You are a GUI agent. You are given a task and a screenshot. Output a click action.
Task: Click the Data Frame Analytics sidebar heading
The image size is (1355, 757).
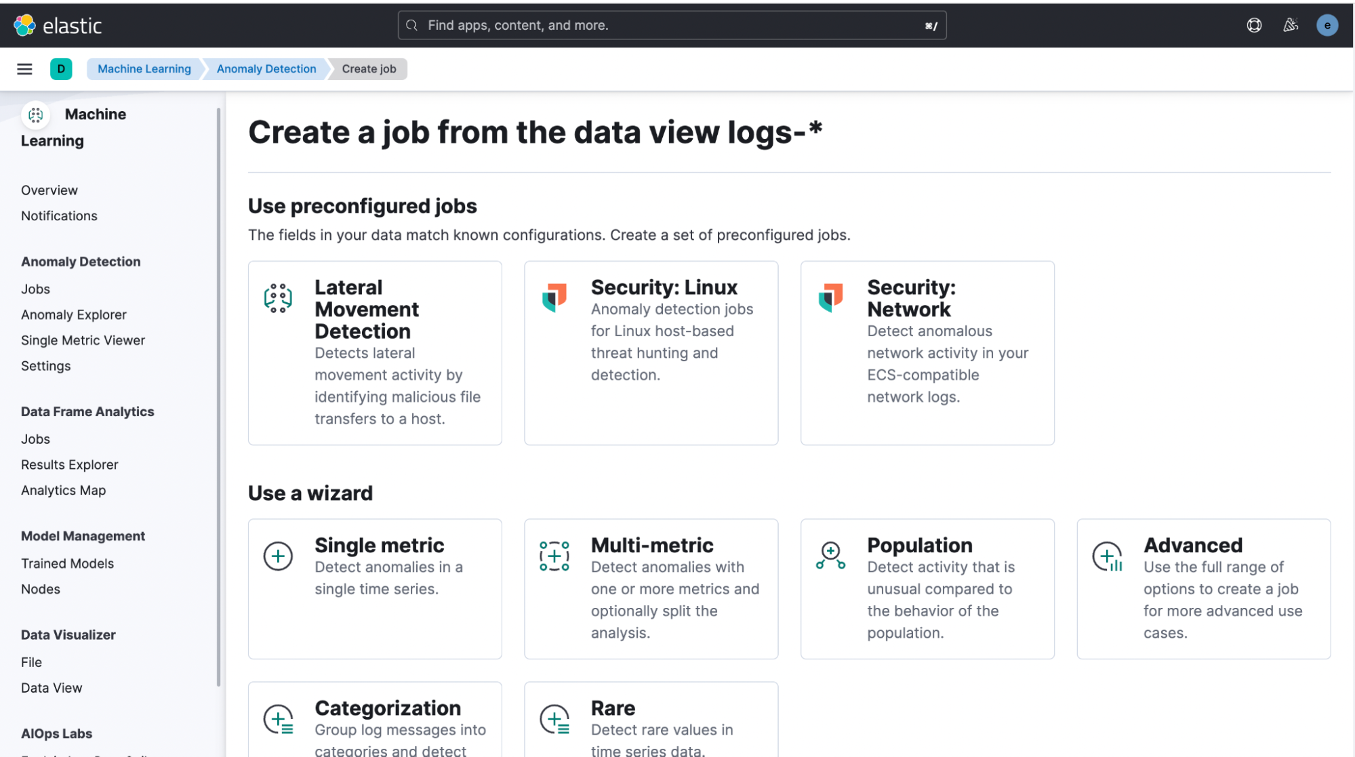(87, 412)
